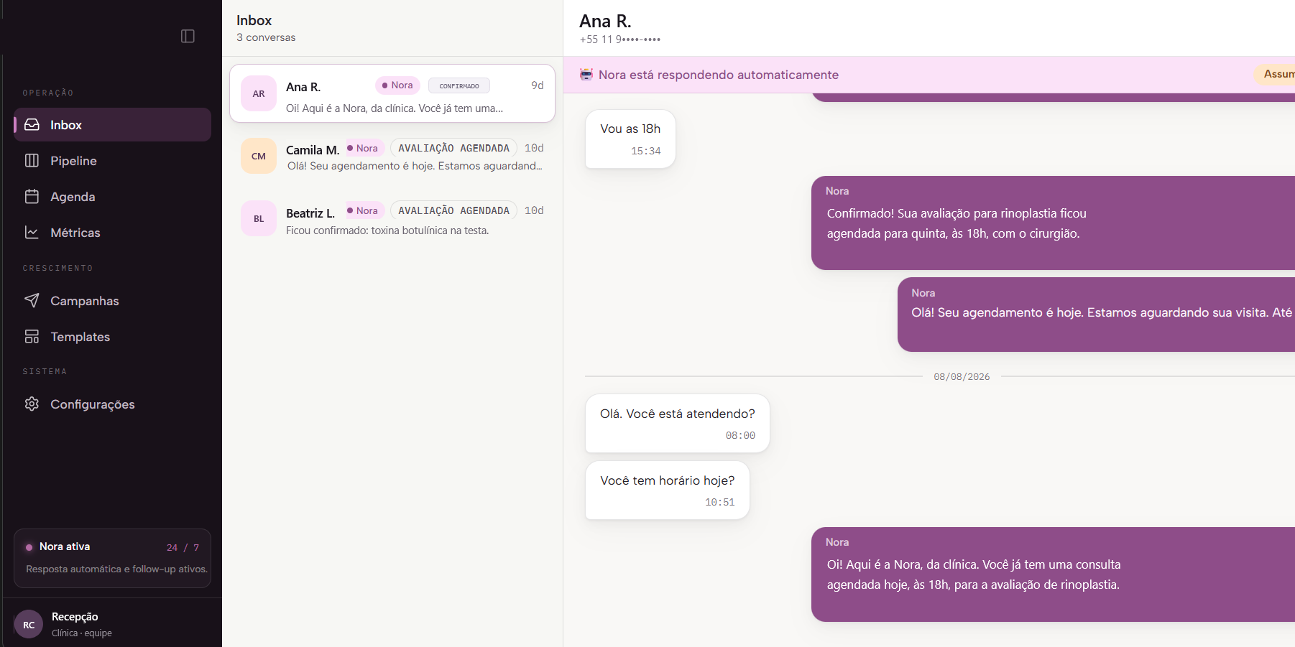Click the 'Olá. Você está atendendo?' message
Viewport: 1295px width, 647px height.
(678, 423)
